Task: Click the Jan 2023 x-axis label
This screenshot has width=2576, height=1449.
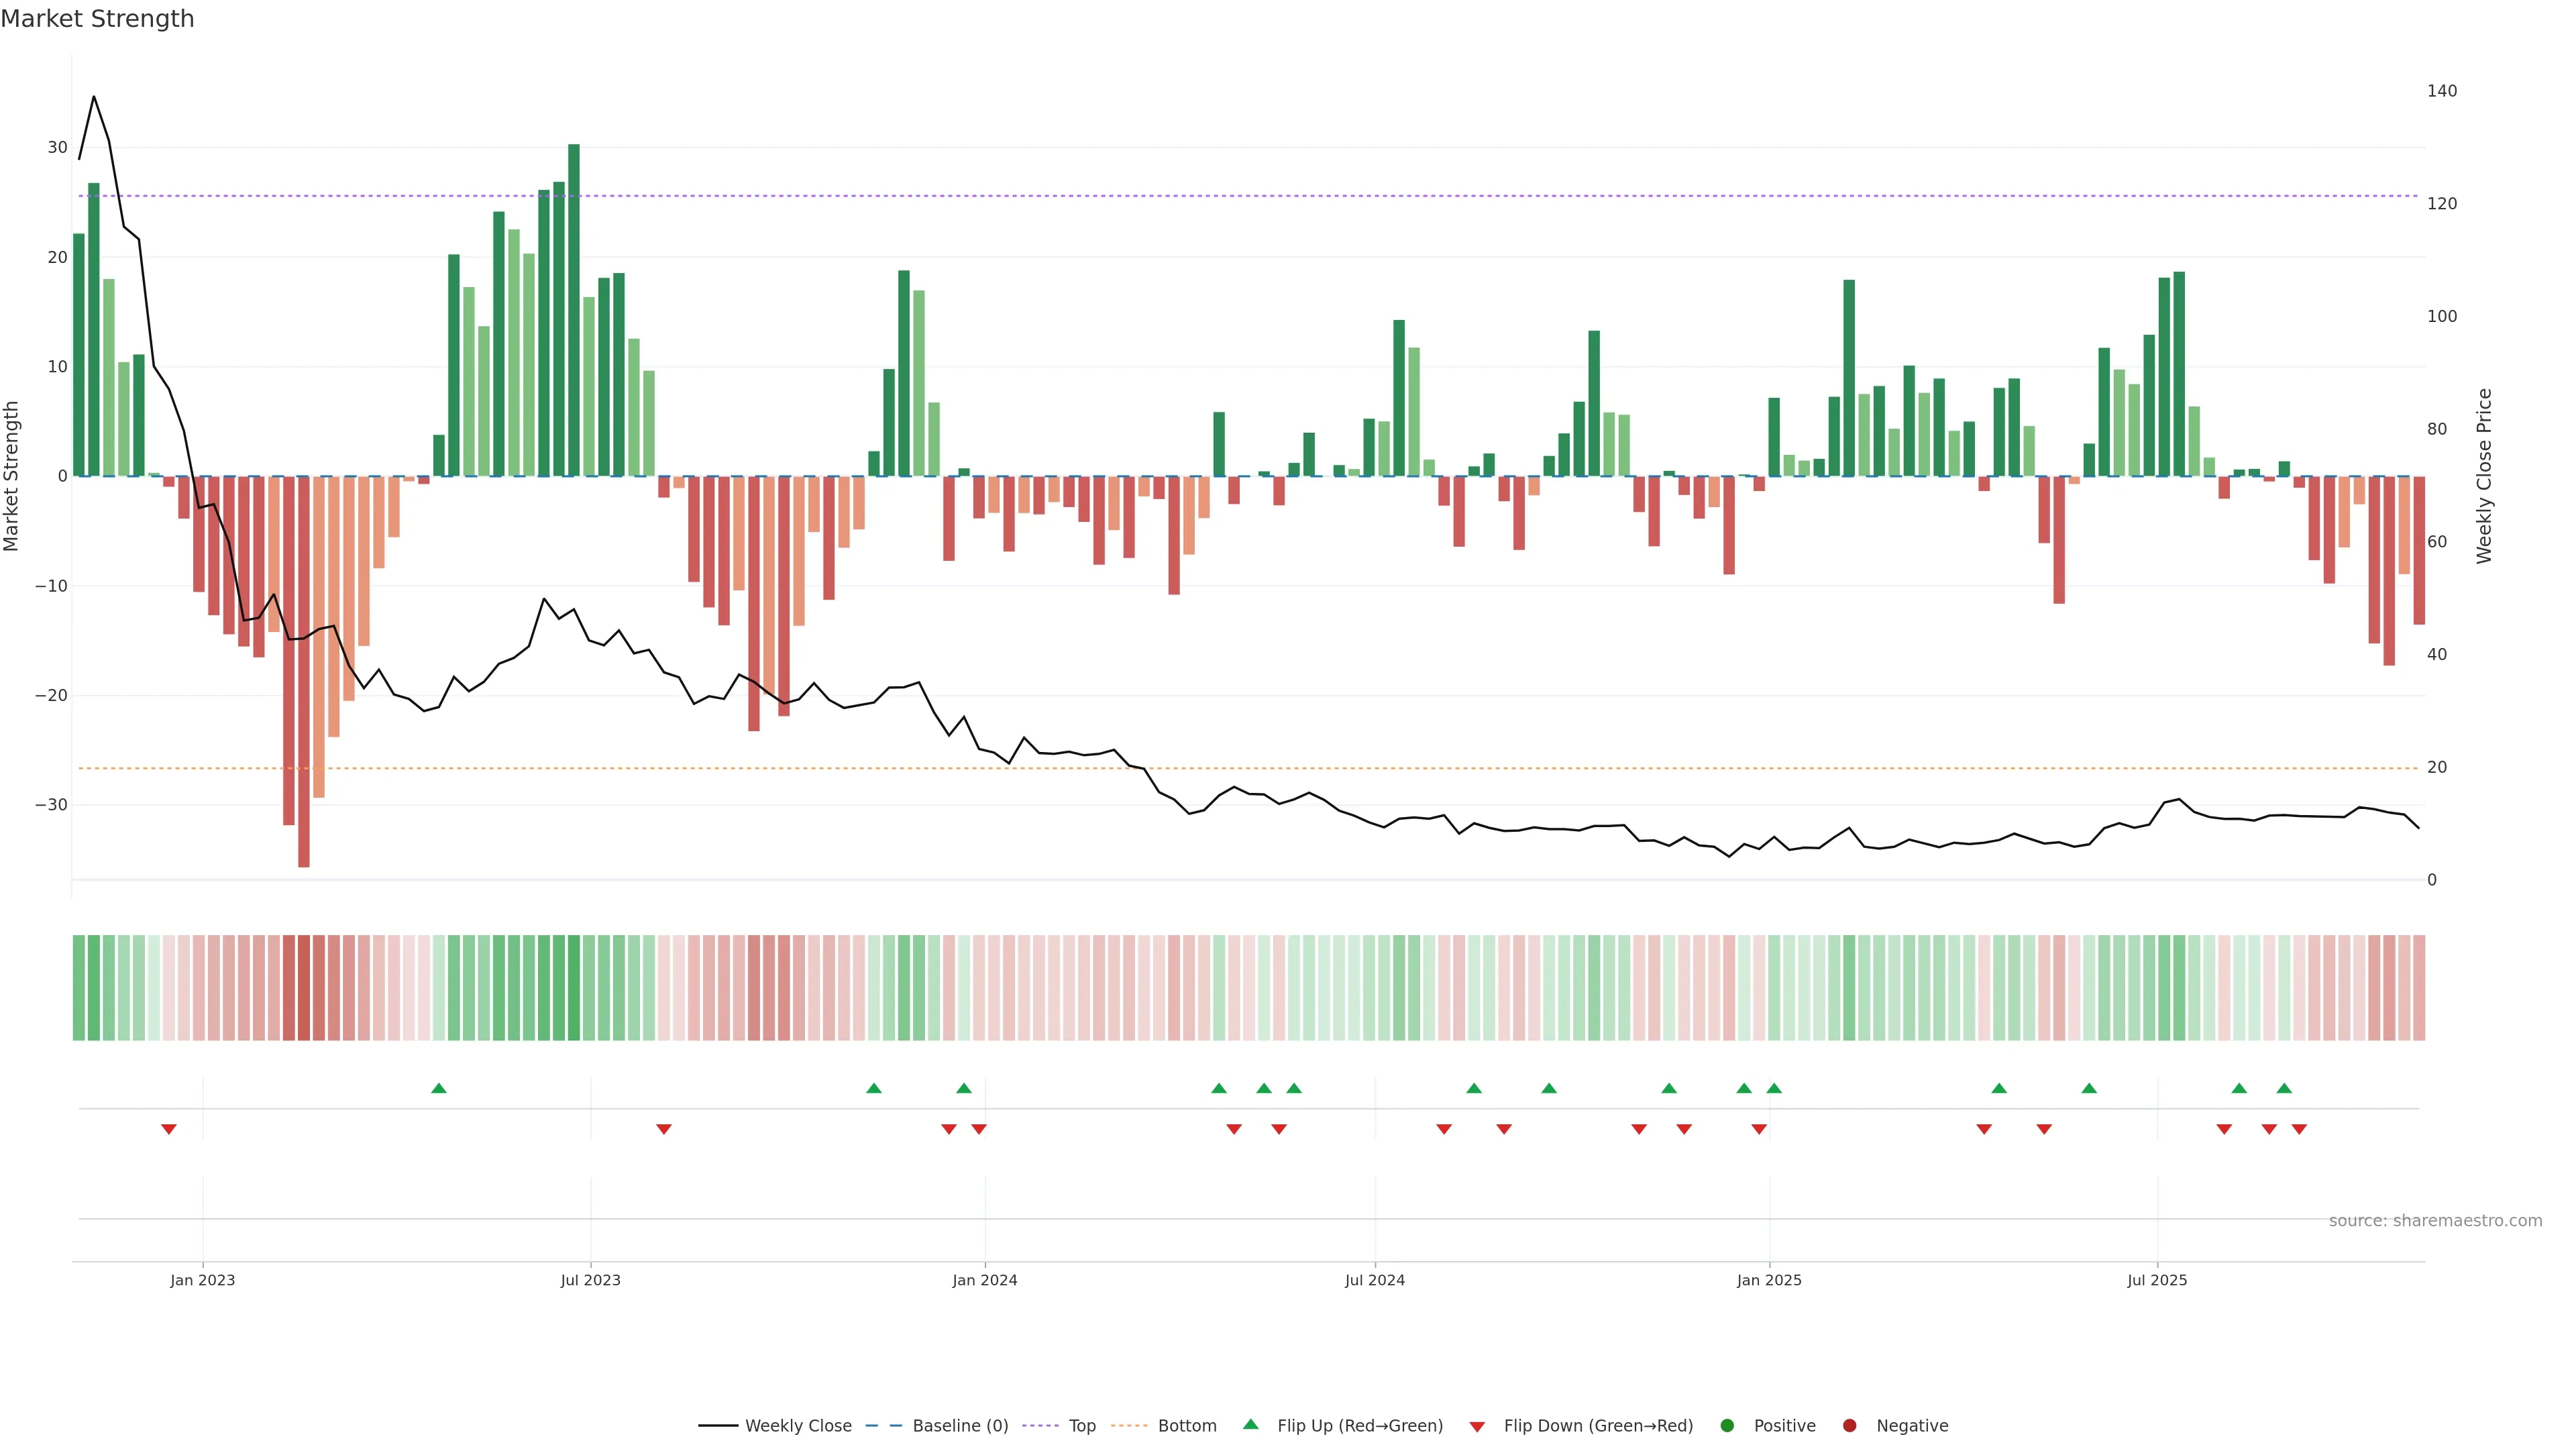Action: point(202,1280)
